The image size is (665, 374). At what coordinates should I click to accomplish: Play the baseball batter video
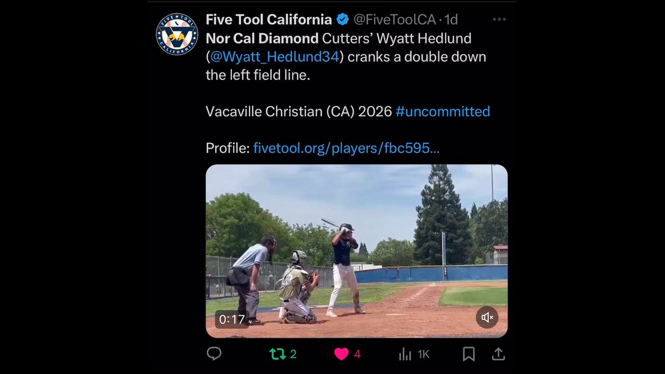tap(356, 251)
